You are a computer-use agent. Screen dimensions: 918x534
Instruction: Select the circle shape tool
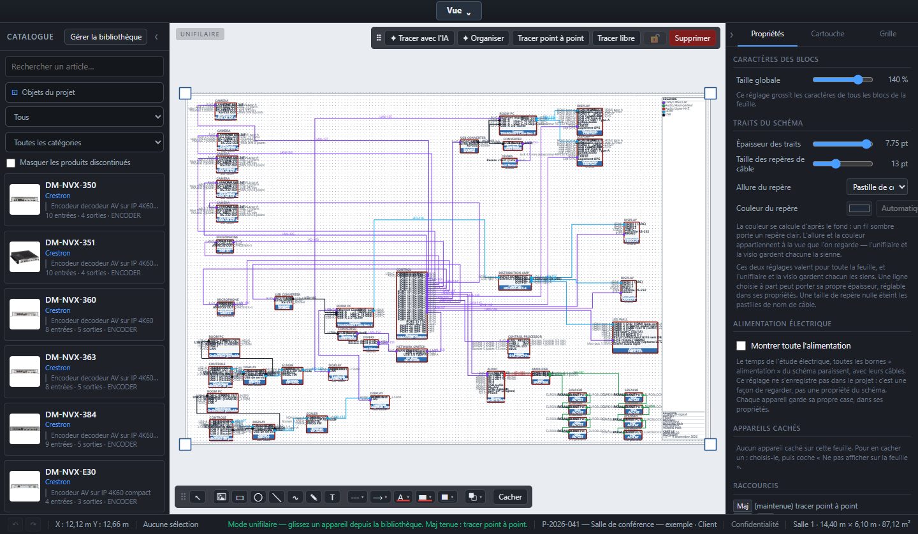[x=258, y=497]
